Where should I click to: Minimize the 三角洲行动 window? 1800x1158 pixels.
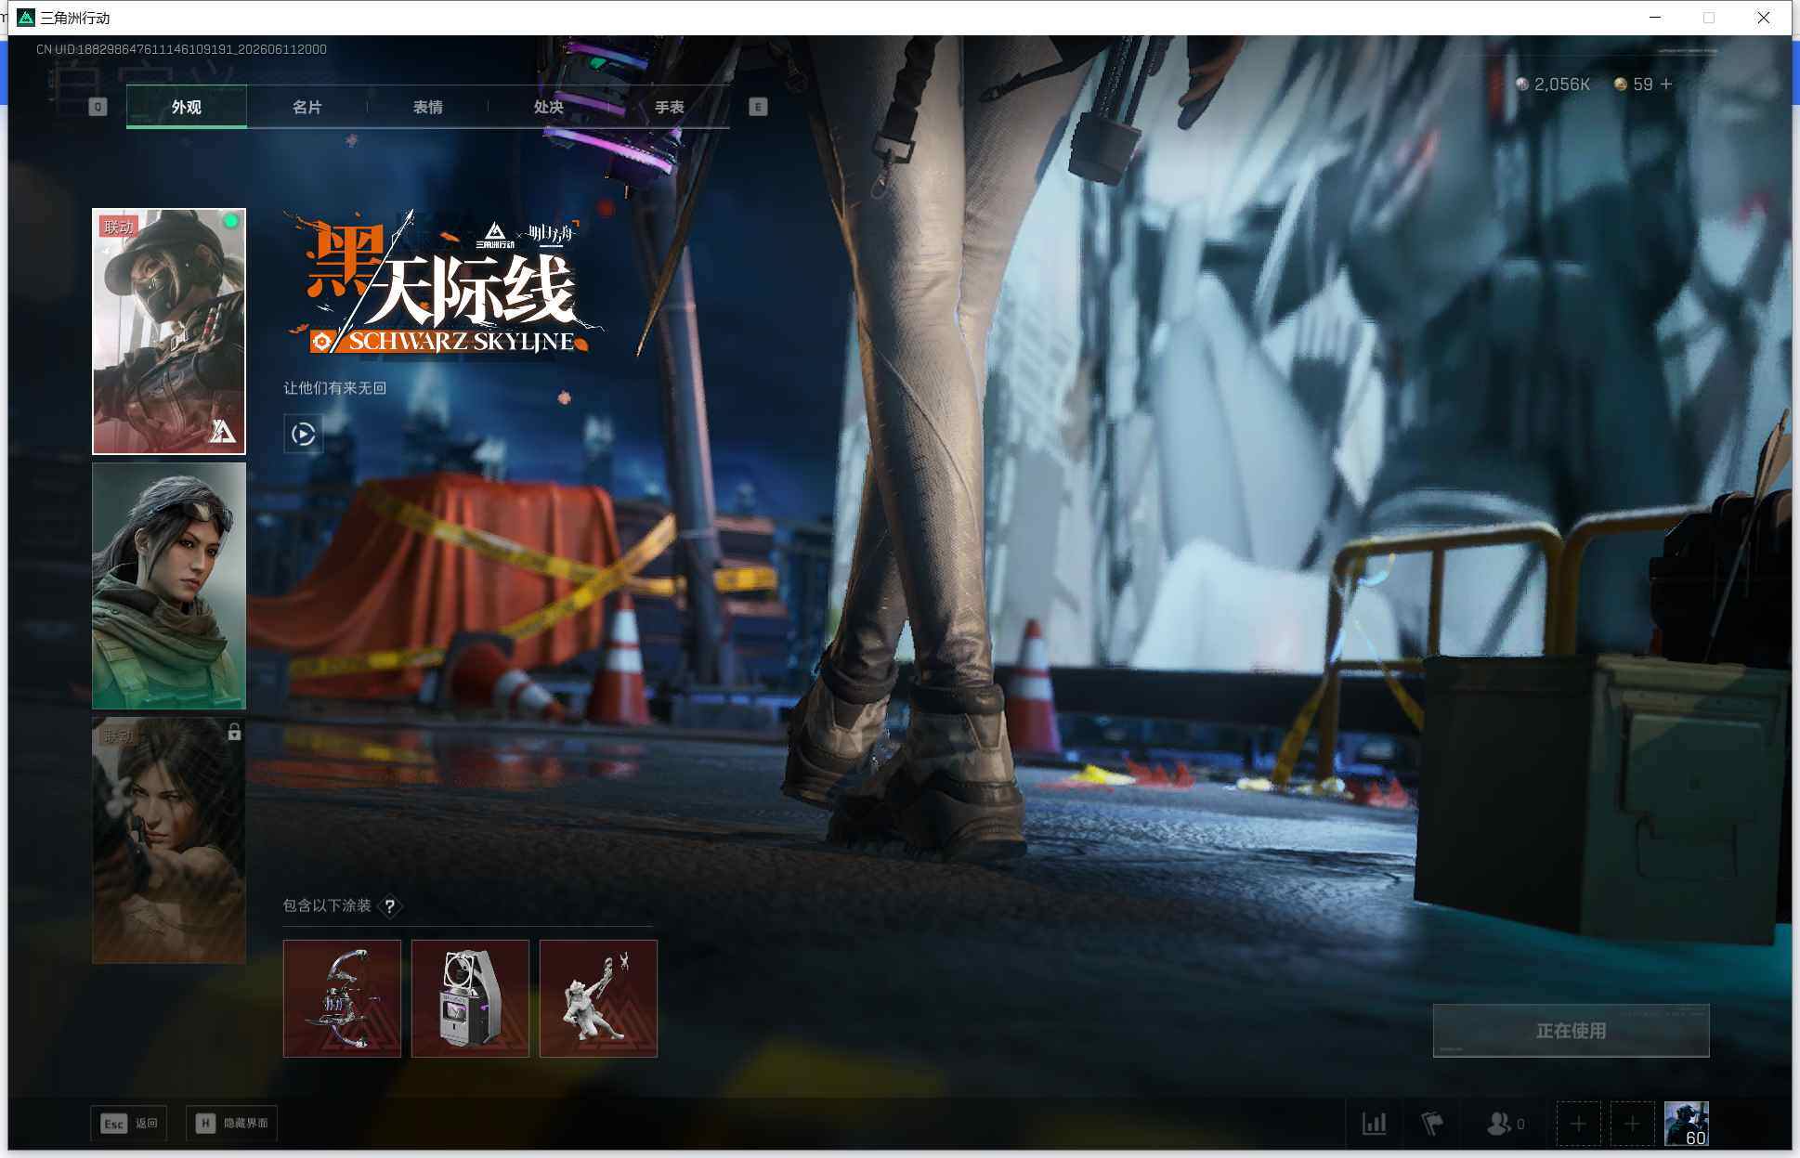tap(1655, 18)
